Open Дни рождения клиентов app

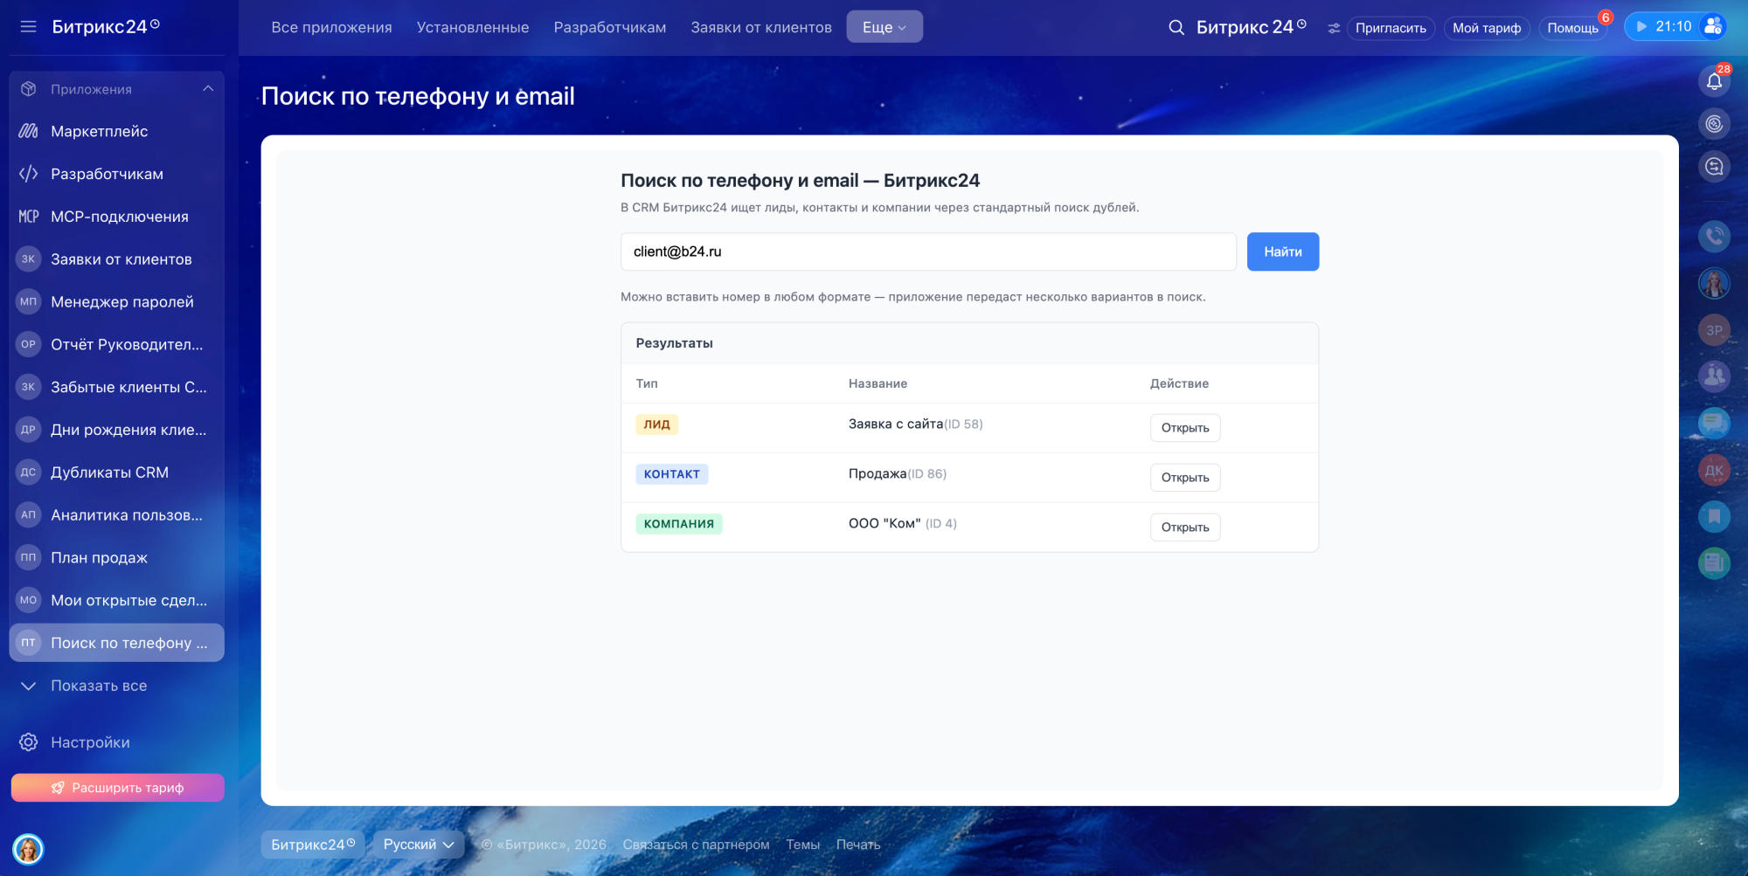(x=116, y=430)
